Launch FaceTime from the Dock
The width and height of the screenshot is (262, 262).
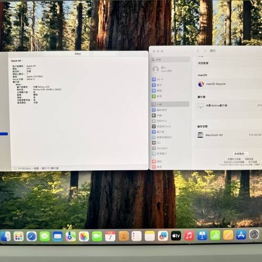click(x=97, y=236)
